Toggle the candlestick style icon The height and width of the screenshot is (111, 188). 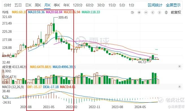click(x=166, y=12)
